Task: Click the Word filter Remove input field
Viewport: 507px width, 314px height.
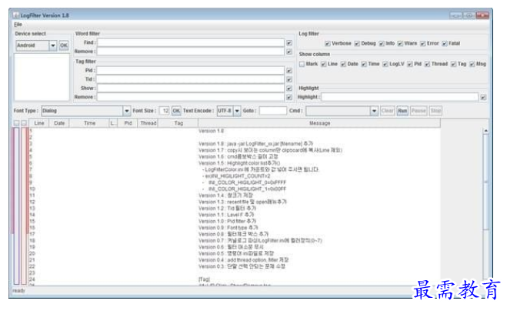Action: (x=191, y=52)
